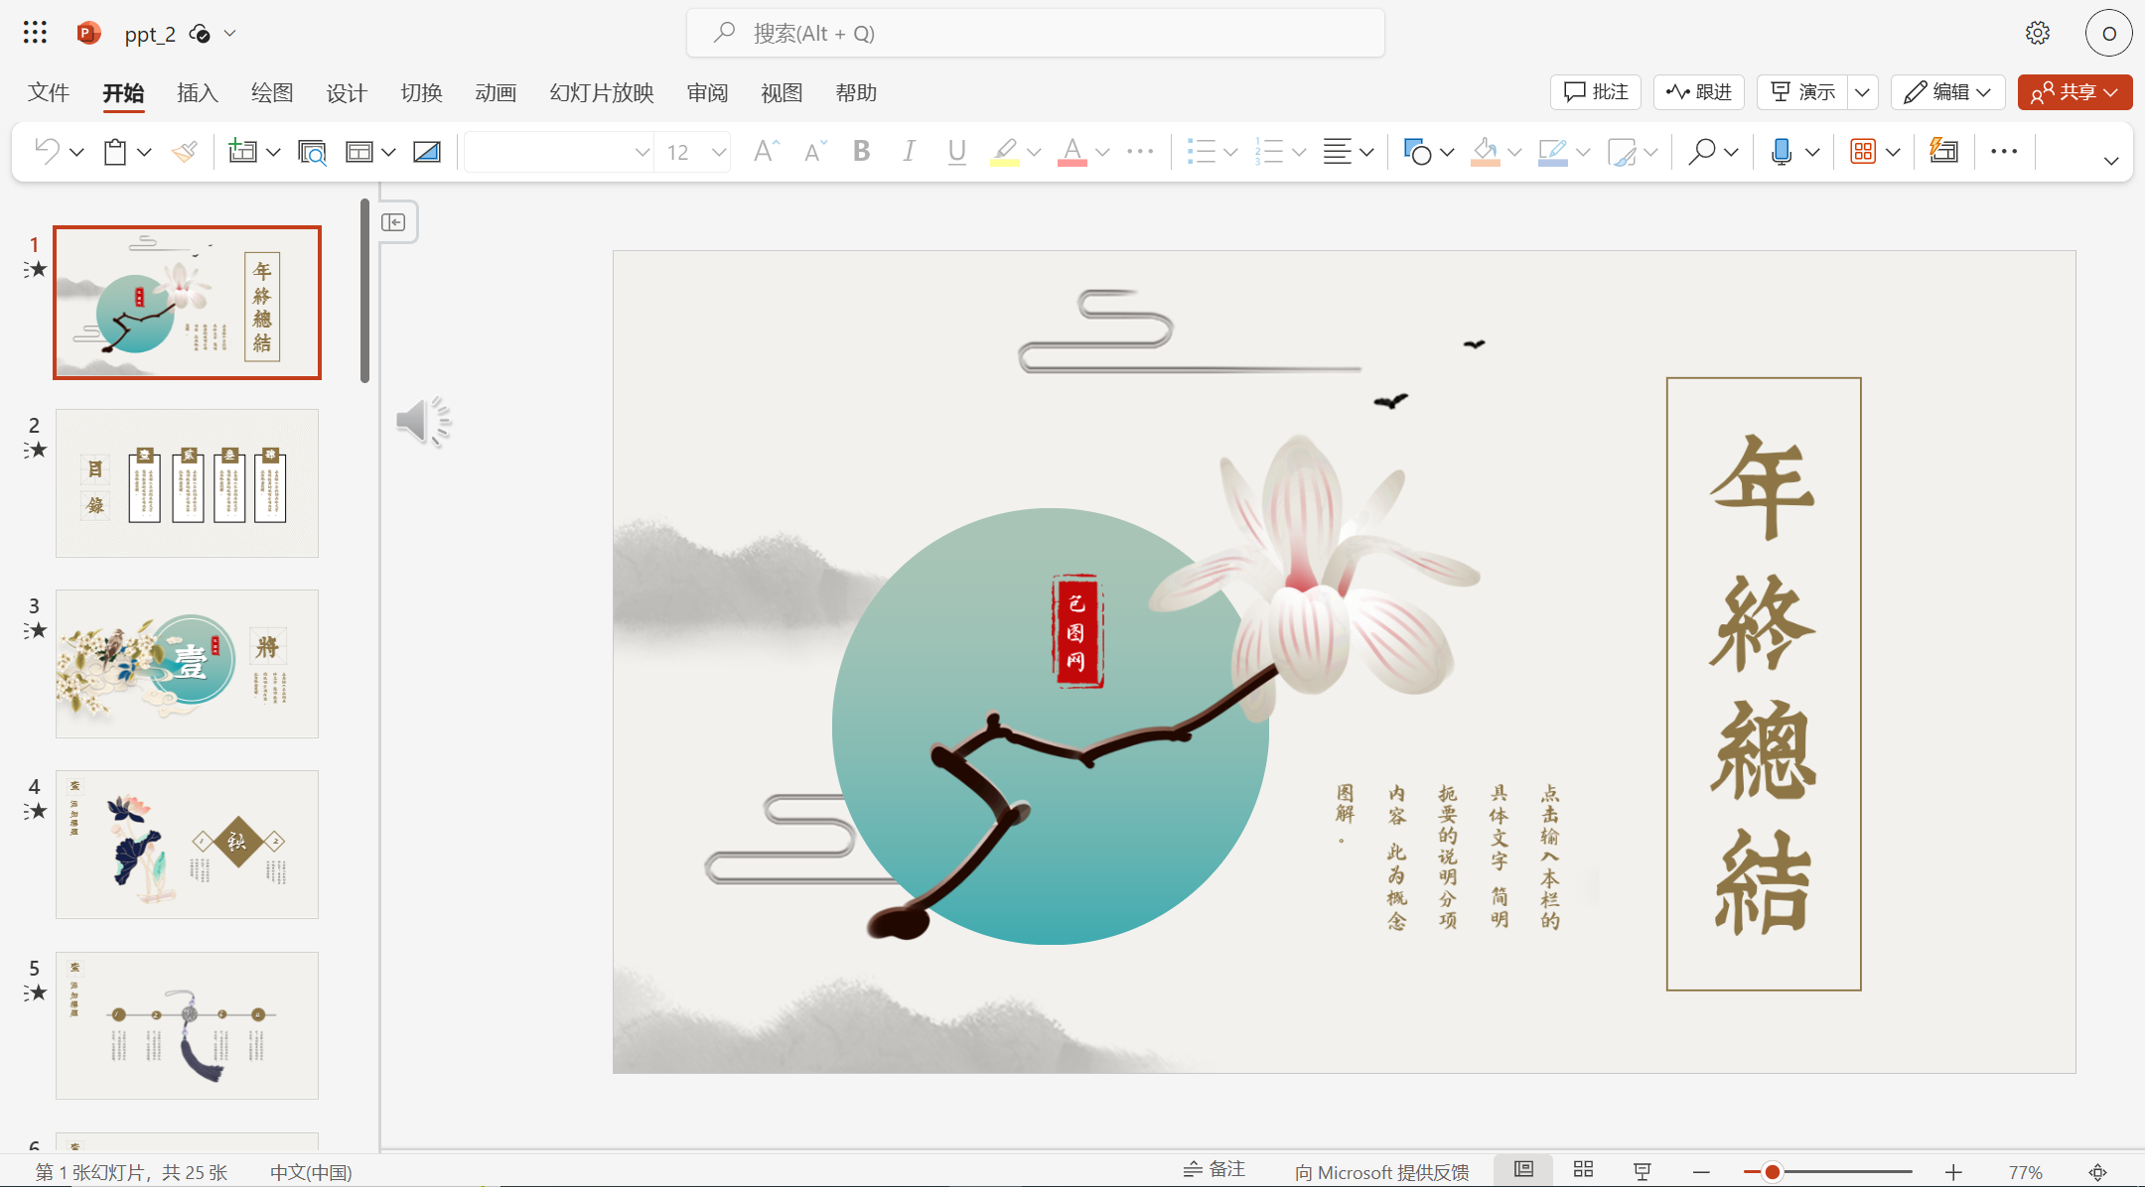This screenshot has height=1187, width=2145.
Task: Open more font options ellipsis
Action: [x=1140, y=151]
